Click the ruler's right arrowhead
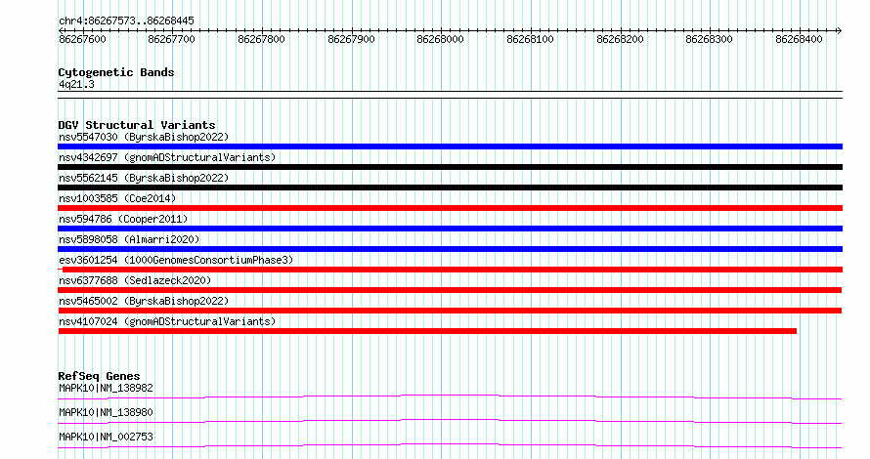This screenshot has height=459, width=870. tap(840, 31)
